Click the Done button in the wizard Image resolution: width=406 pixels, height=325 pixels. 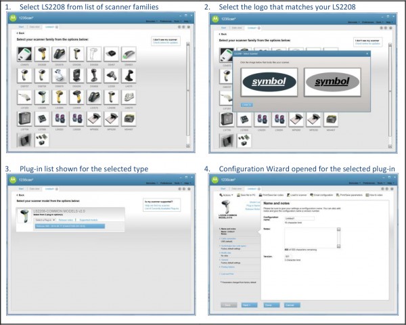pos(271,305)
